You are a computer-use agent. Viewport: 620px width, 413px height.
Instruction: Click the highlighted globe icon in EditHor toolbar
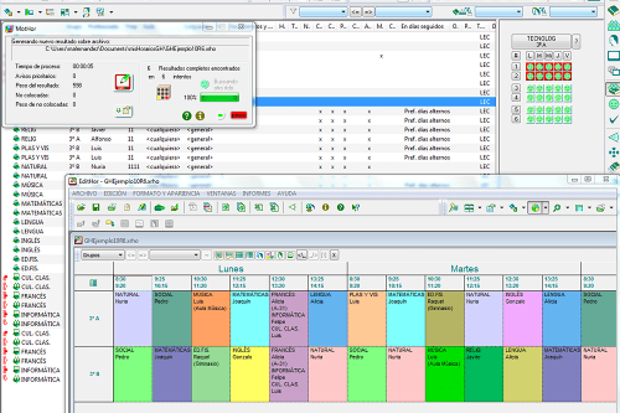(535, 208)
